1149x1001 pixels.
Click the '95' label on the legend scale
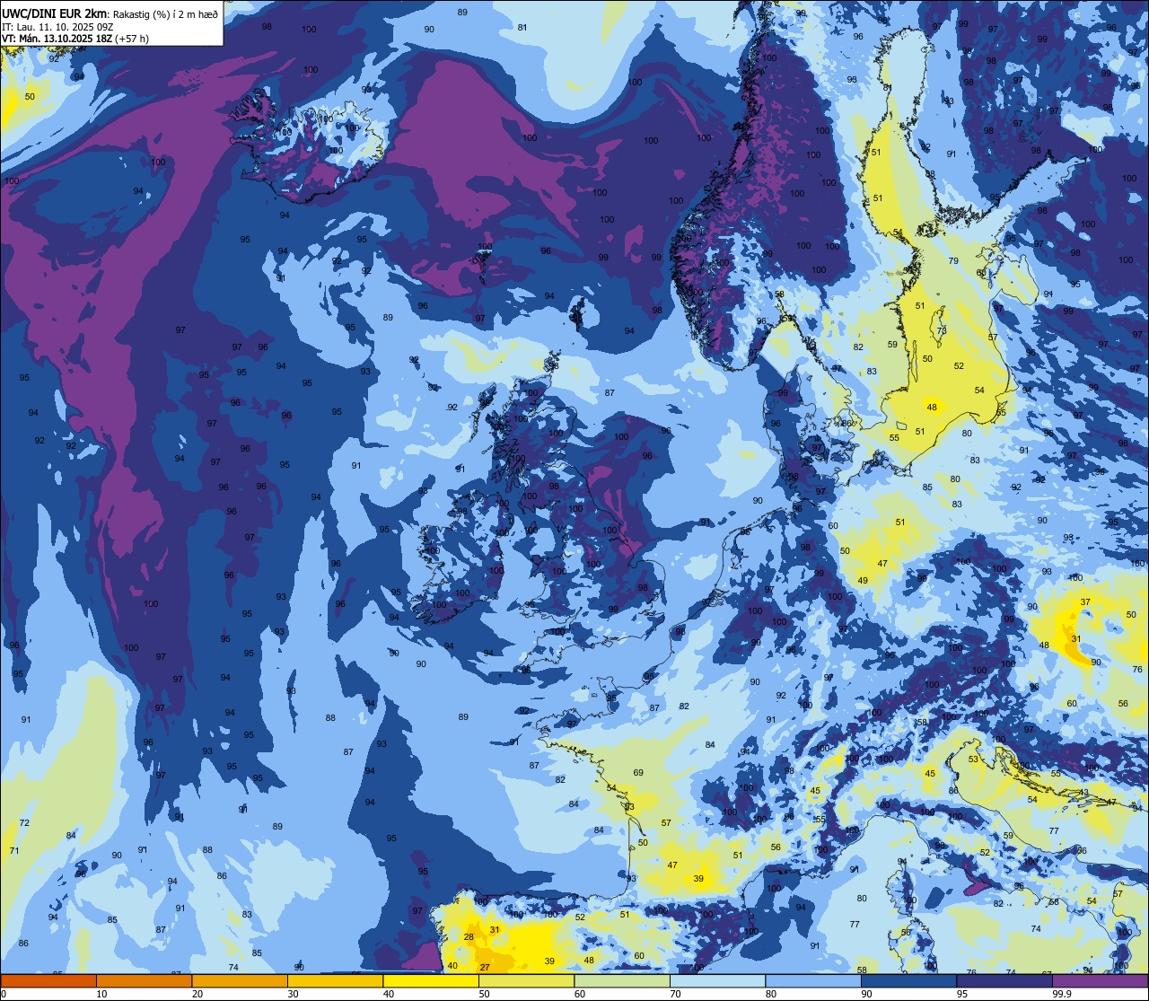click(962, 994)
